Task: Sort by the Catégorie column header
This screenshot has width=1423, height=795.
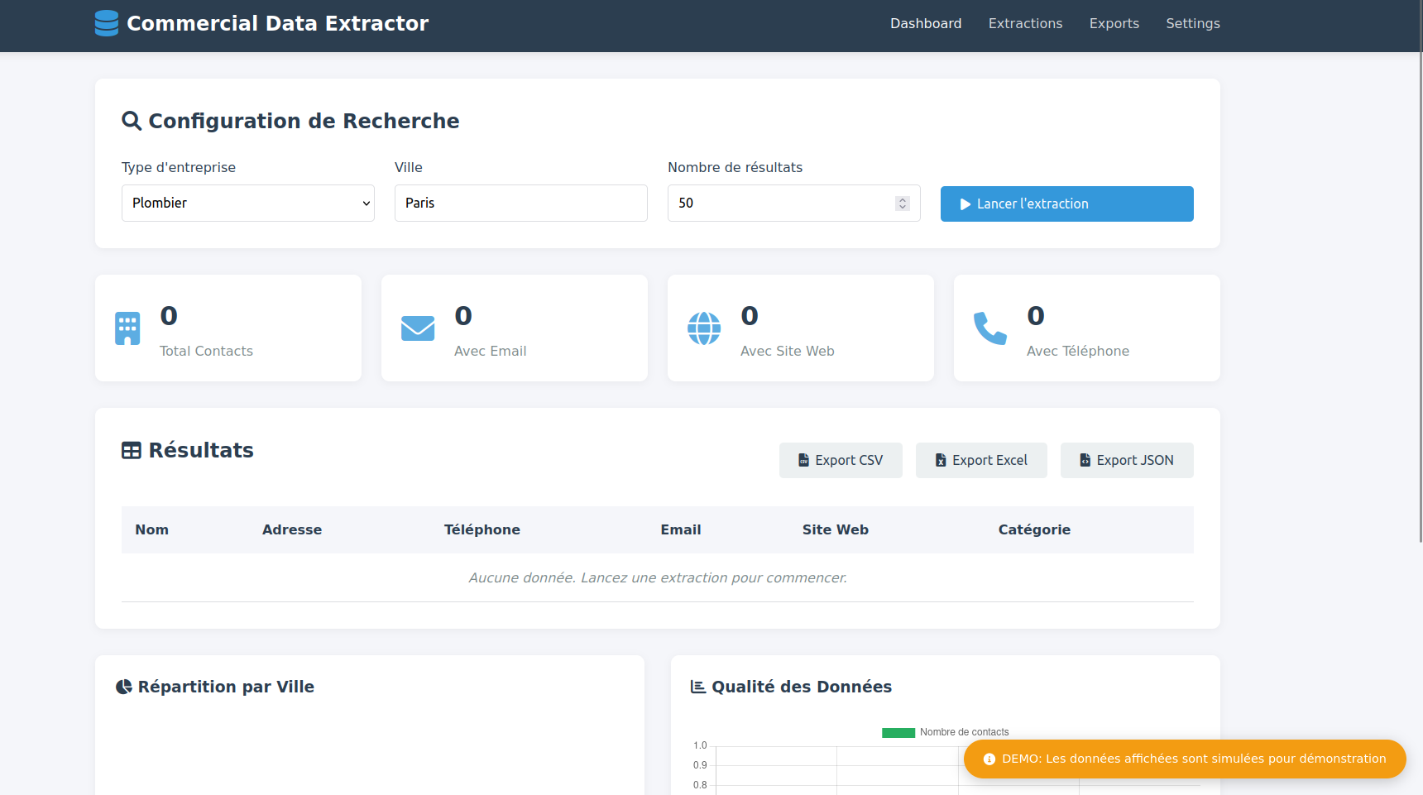Action: coord(1034,530)
